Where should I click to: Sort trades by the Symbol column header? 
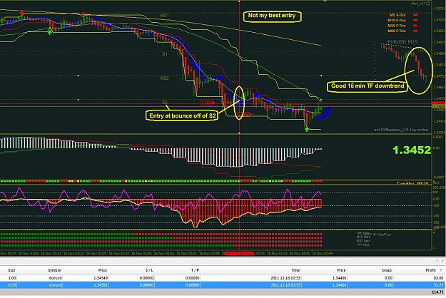click(54, 270)
